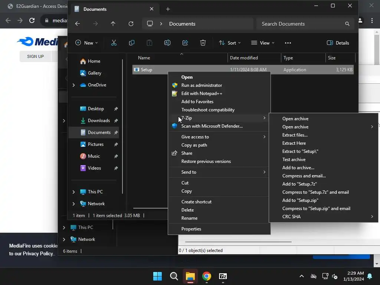Screen dimensions: 380x285
Task: Select Scan with Microsoft Defender
Action: coord(219,126)
